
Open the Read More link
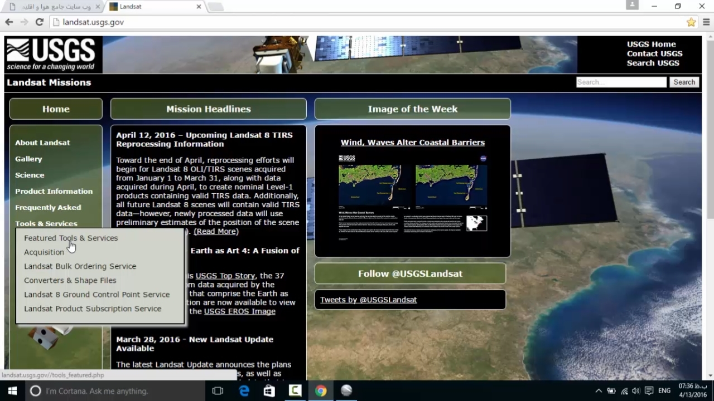coord(216,231)
